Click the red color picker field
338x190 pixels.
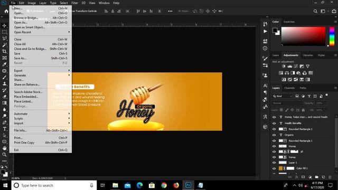[303, 36]
